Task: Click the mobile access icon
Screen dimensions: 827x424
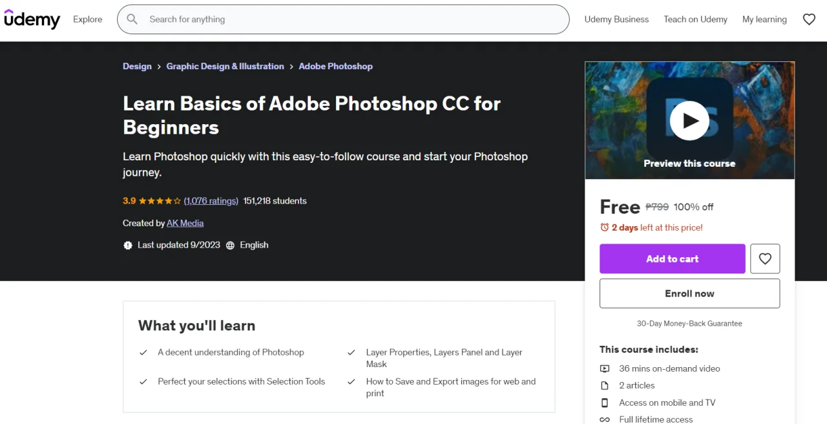Action: click(x=605, y=403)
